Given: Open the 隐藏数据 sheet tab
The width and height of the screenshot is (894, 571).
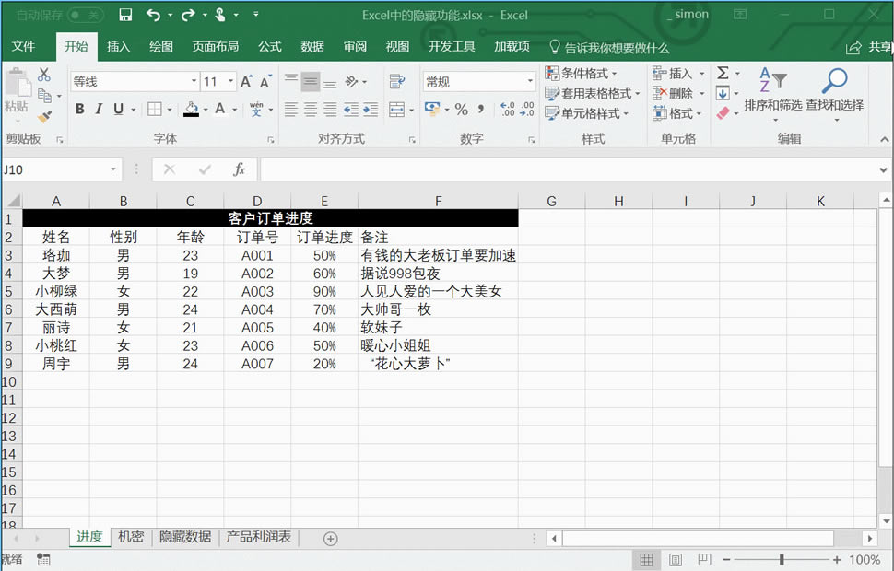Looking at the screenshot, I should (x=184, y=537).
